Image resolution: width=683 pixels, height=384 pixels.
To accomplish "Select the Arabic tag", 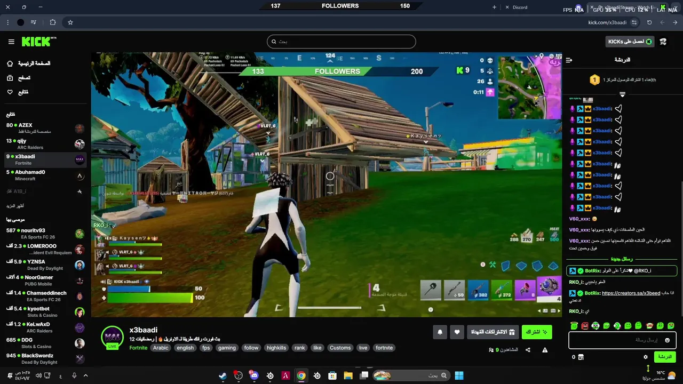I will [161, 348].
